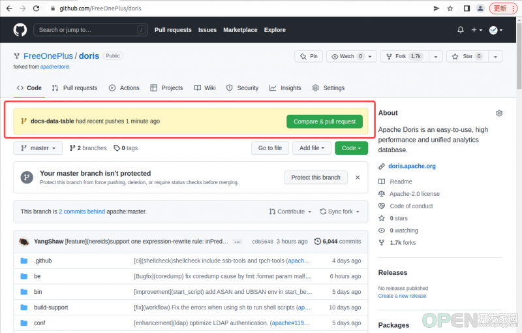Open the user avatar menu

point(496,30)
